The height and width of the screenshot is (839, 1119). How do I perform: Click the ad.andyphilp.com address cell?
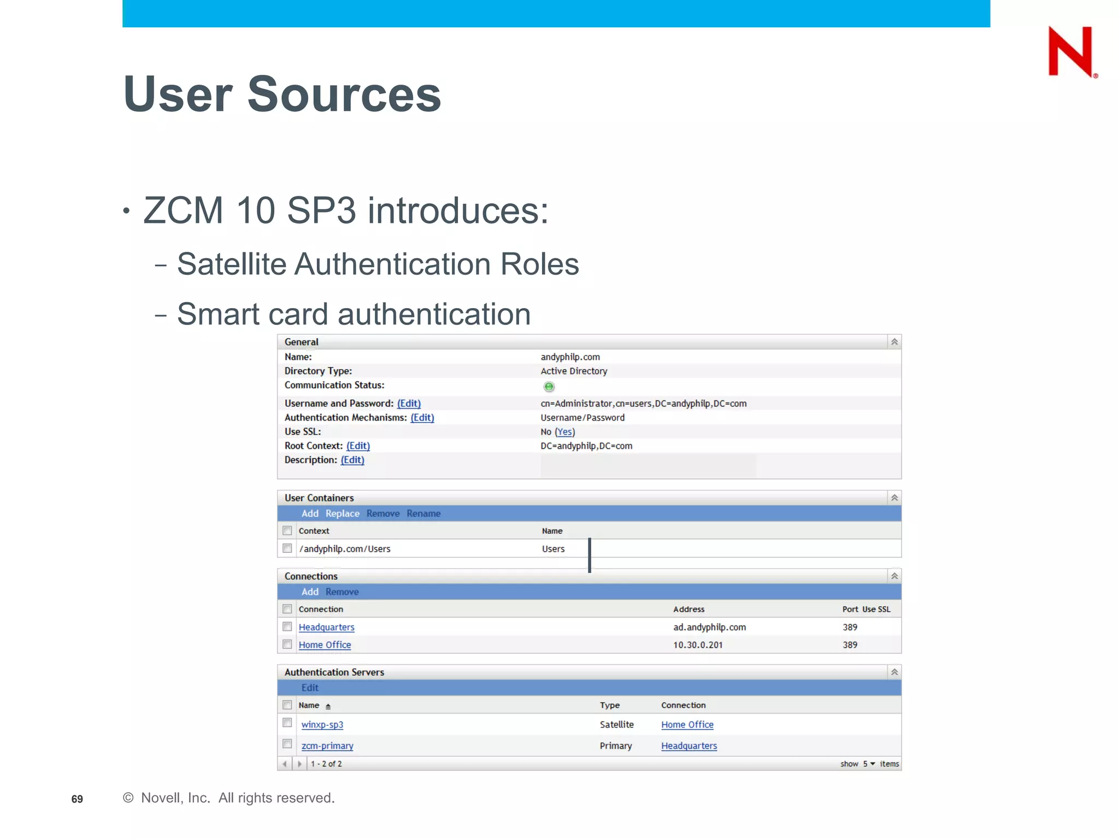coord(709,627)
